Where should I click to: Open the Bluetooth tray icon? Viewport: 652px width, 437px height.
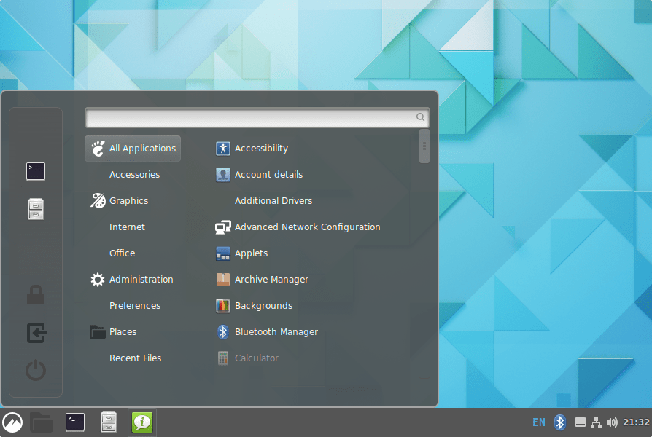click(559, 422)
